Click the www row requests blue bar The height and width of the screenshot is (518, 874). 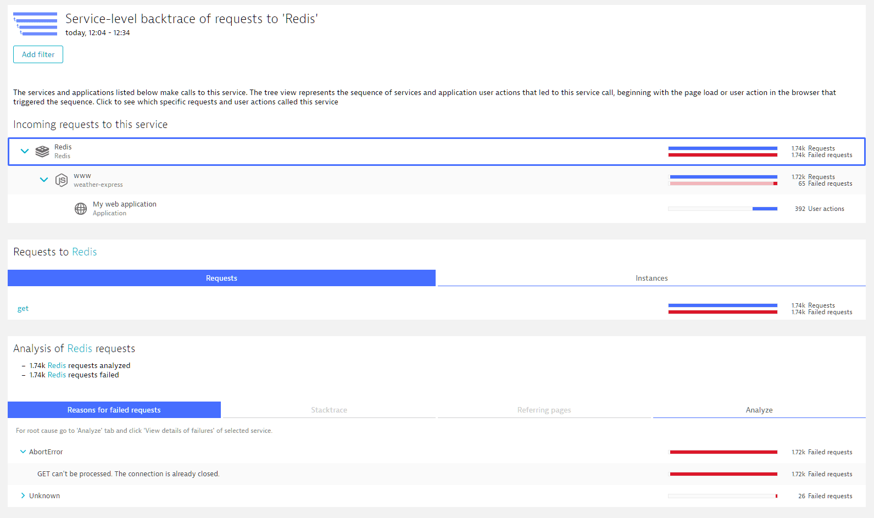(723, 177)
